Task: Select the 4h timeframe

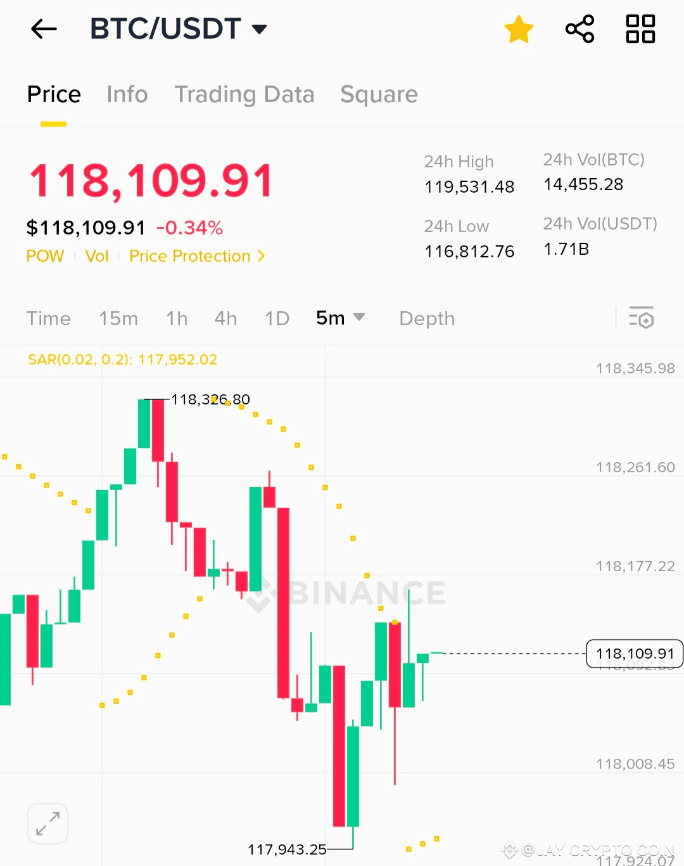Action: 225,318
